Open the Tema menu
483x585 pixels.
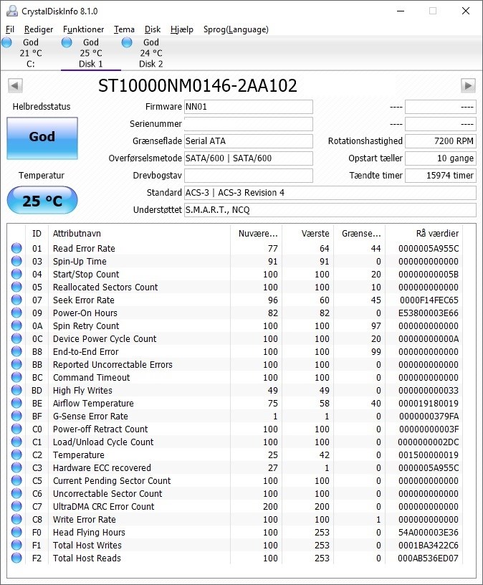tap(124, 29)
